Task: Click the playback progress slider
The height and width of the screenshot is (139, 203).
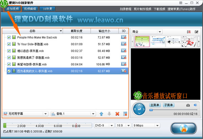Action: click(x=173, y=110)
